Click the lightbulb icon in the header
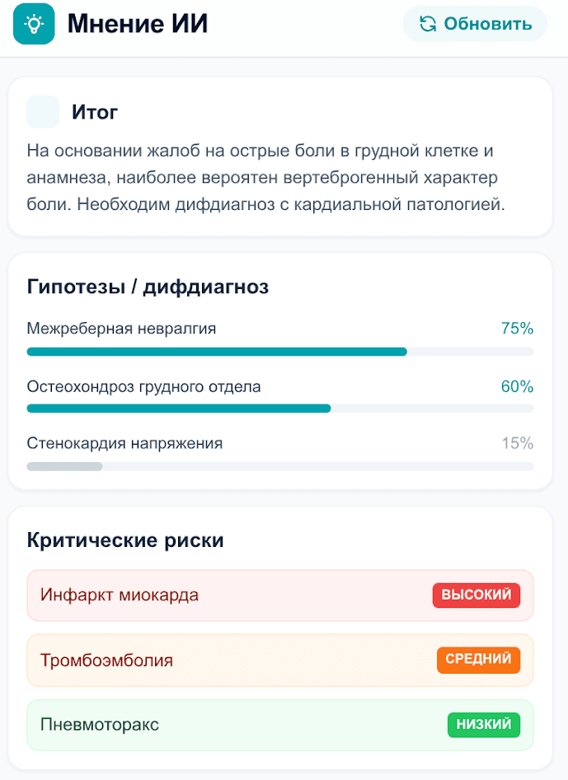568x780 pixels. [x=34, y=24]
